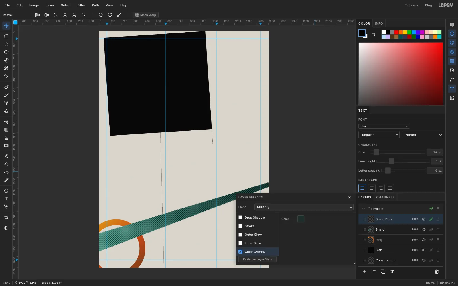Click Rasterize Layer Style button
This screenshot has width=458, height=286.
point(257,259)
